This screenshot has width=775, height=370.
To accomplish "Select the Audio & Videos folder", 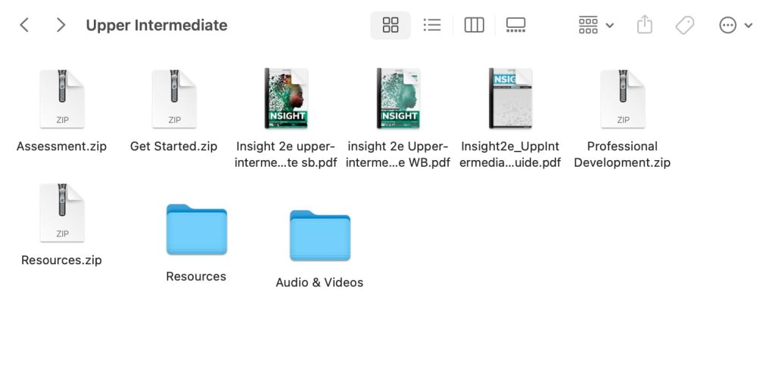I will point(319,236).
